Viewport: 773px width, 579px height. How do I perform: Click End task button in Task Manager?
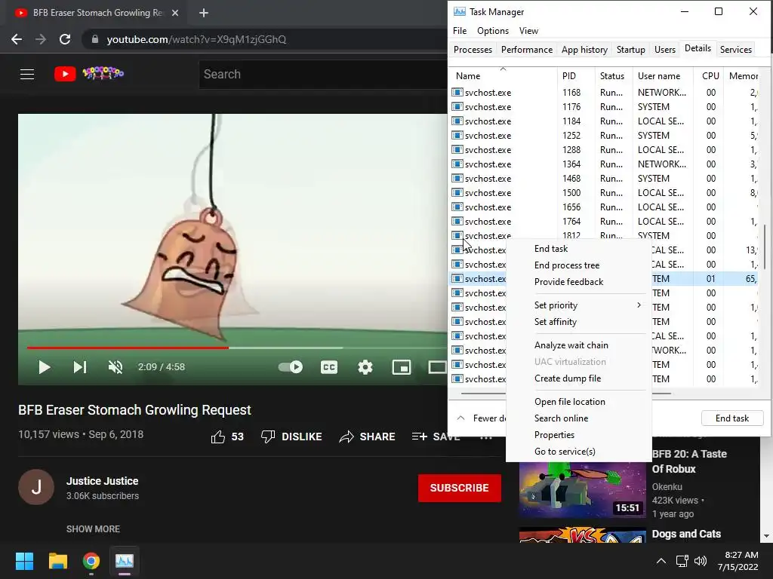732,418
